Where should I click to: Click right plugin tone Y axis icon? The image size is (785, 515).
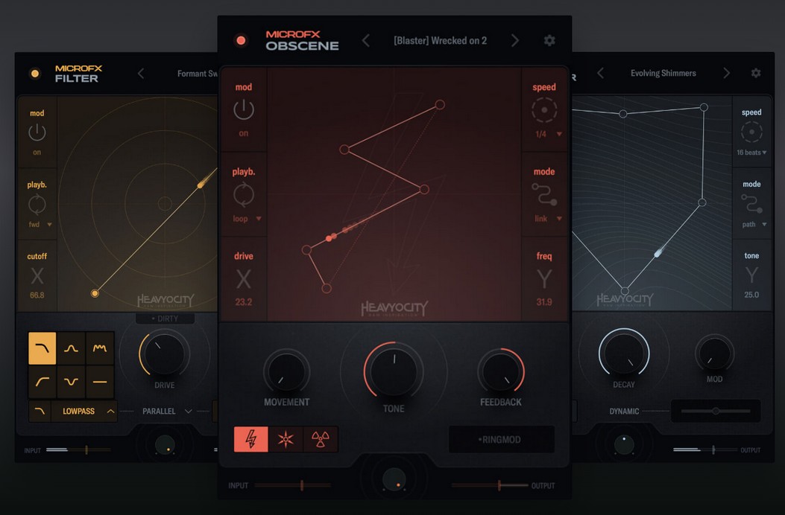751,275
